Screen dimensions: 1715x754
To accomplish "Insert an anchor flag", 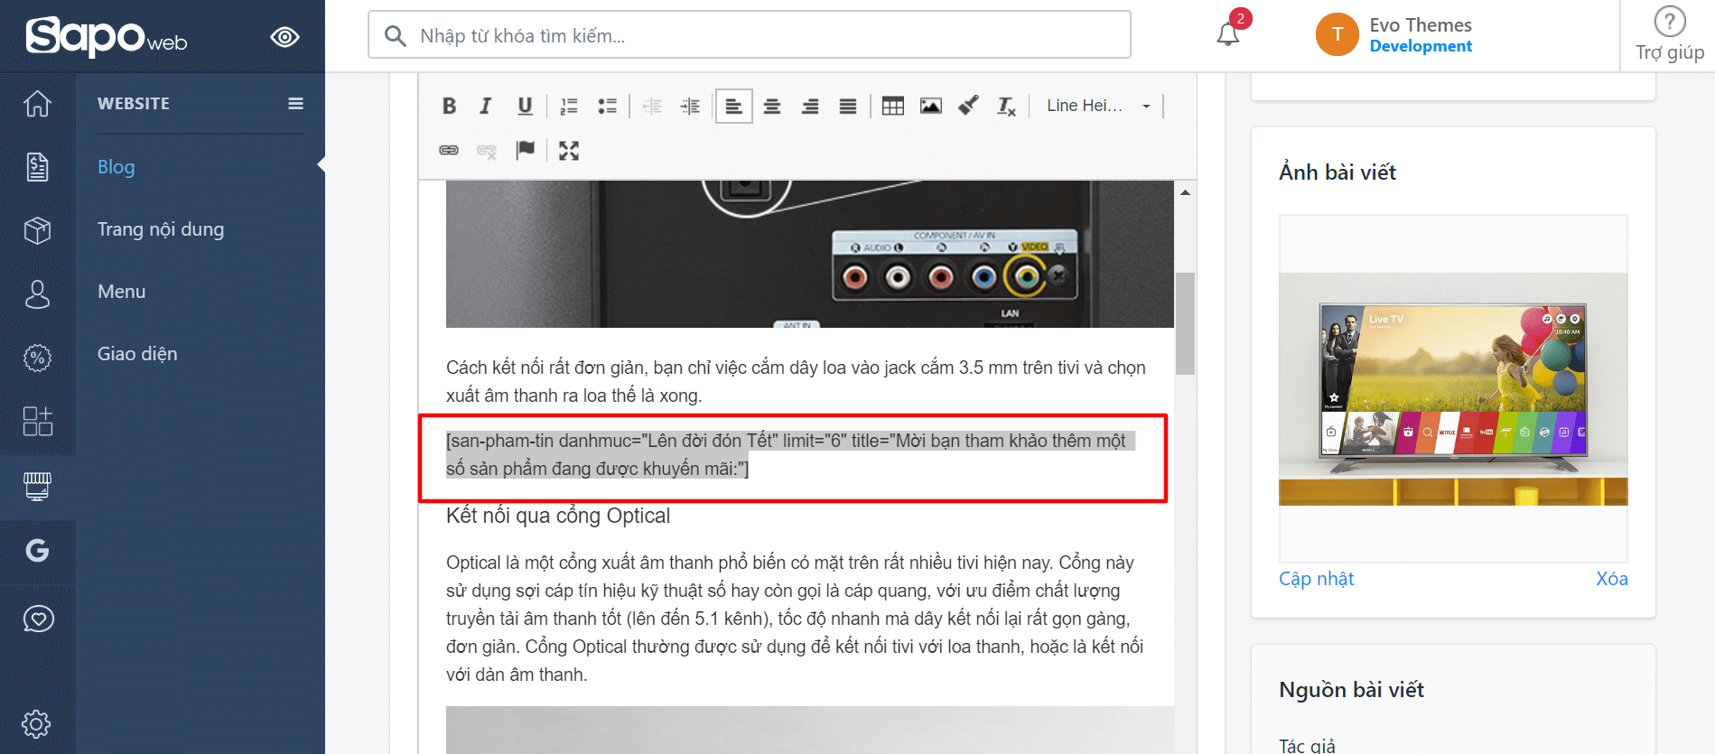I will coord(525,150).
